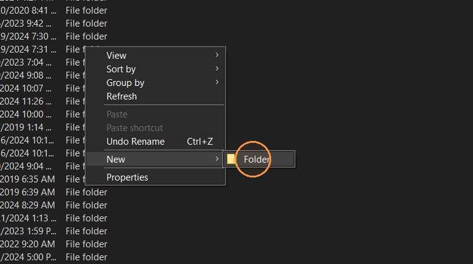The height and width of the screenshot is (264, 473).
Task: Select Undo Rename in the menu
Action: [136, 142]
